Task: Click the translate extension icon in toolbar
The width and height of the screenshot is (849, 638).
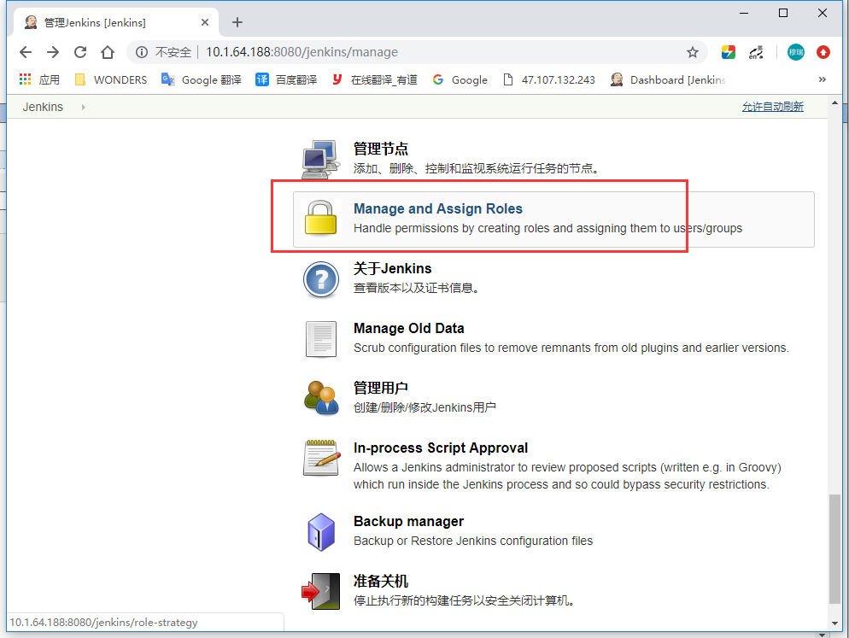Action: [756, 52]
